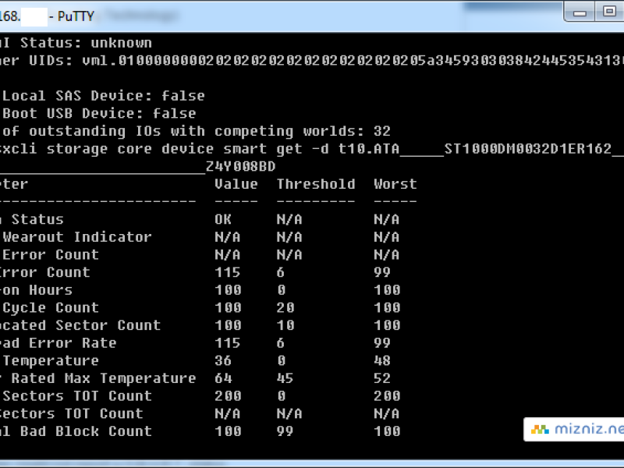The height and width of the screenshot is (468, 624).
Task: Click the 'Value' column header
Action: point(236,184)
